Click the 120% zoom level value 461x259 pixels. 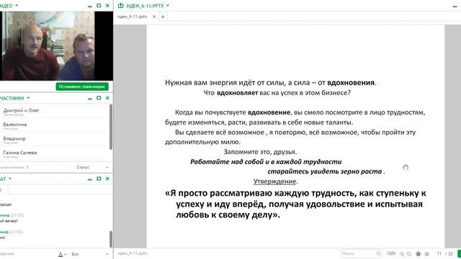[x=390, y=253]
